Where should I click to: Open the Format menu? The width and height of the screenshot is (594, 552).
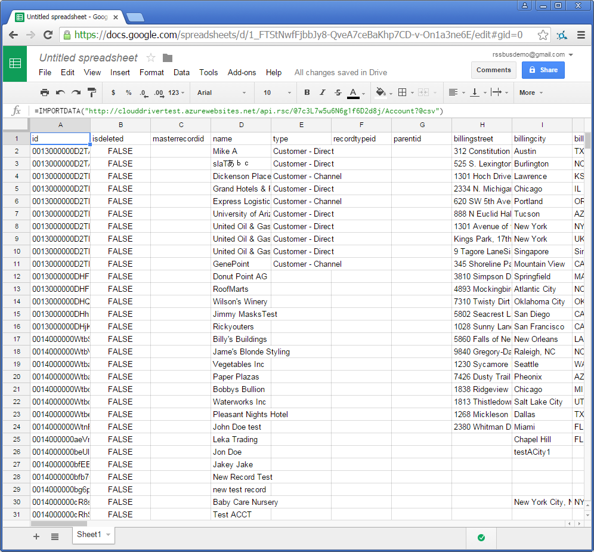pyautogui.click(x=151, y=72)
